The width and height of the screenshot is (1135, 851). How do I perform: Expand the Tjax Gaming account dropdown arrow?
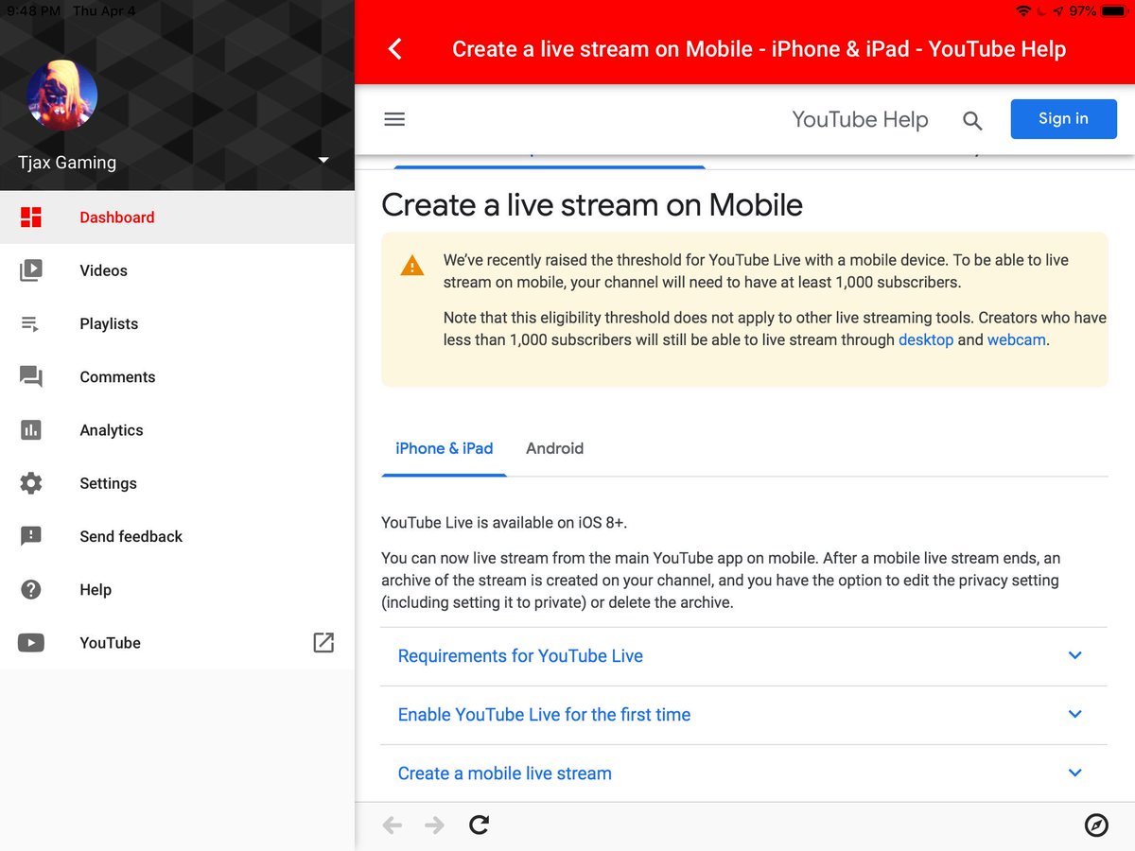[323, 160]
